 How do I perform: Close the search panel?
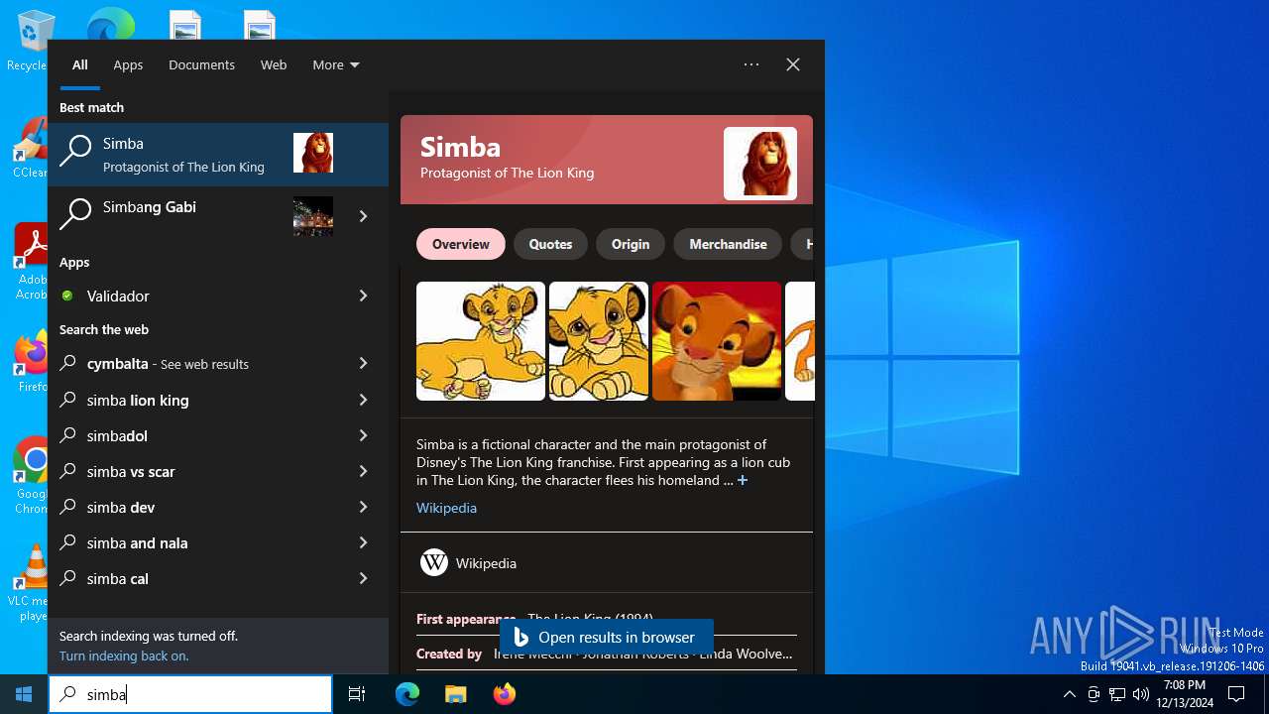point(793,64)
